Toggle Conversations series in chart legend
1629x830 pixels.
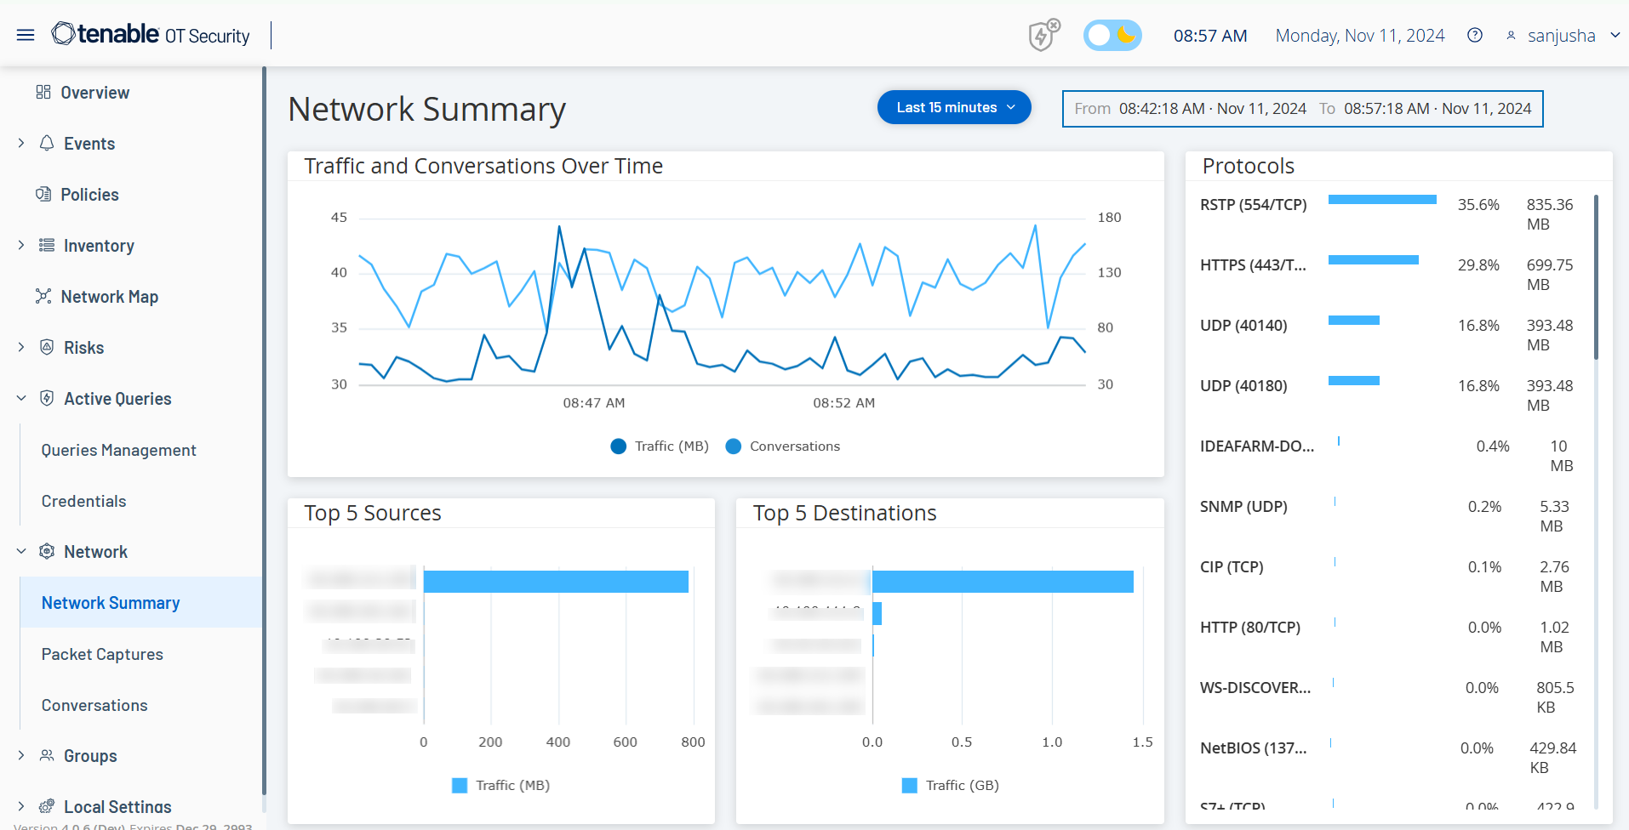tap(733, 446)
